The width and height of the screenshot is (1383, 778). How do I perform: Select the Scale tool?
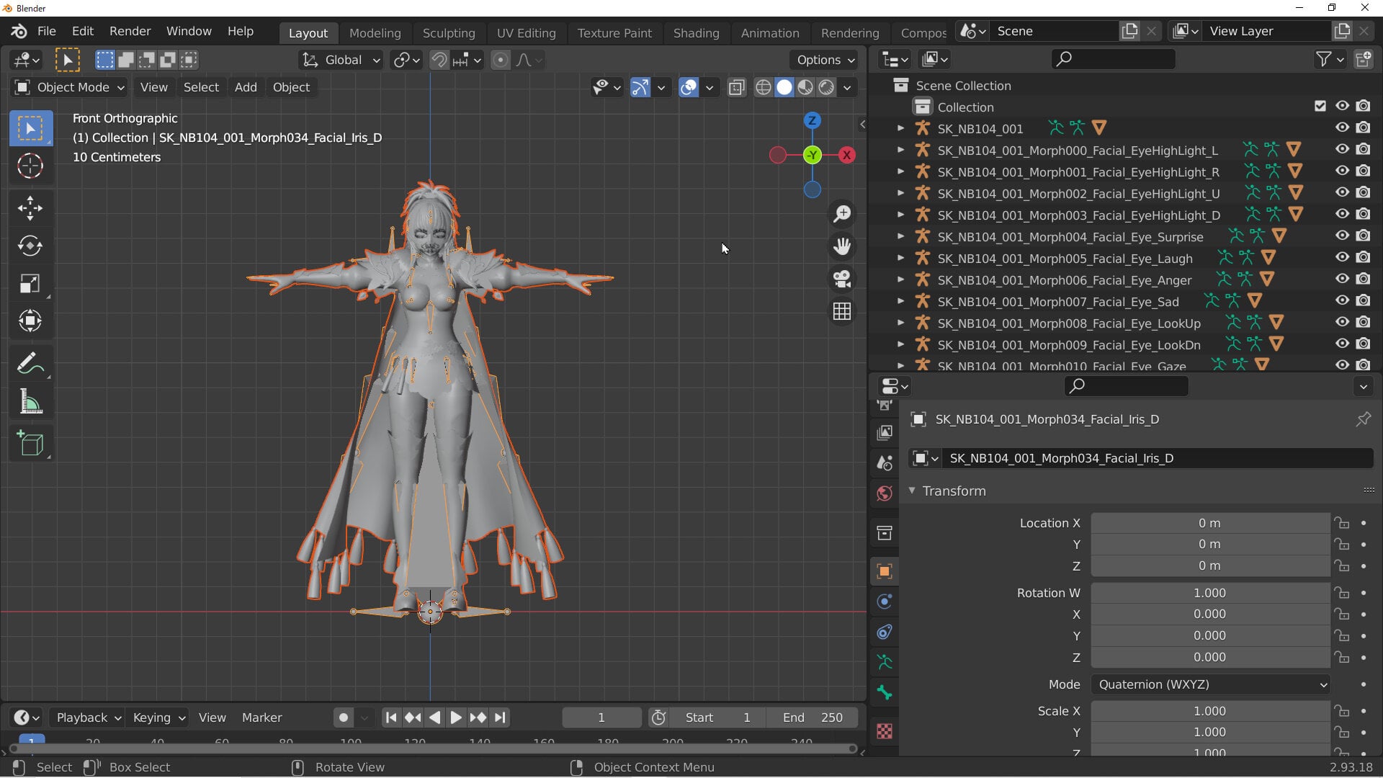(30, 284)
